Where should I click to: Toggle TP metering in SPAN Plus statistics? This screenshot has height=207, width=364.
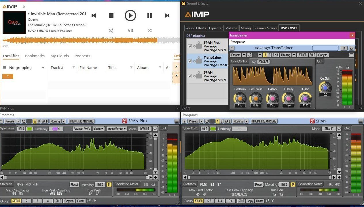point(109,185)
